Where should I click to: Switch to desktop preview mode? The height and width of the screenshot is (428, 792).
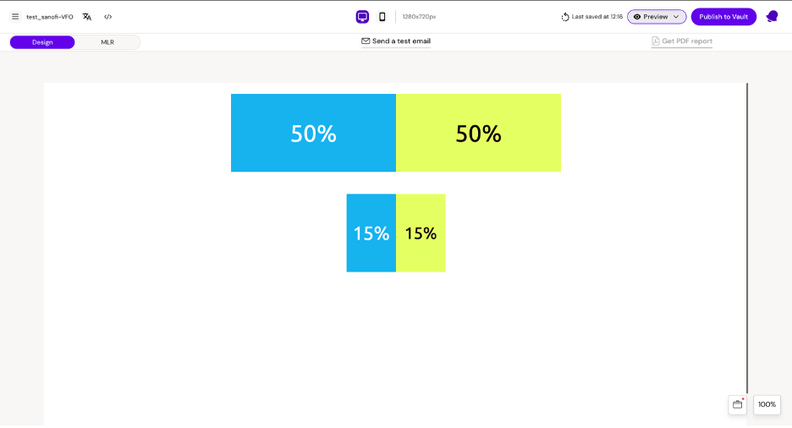point(362,17)
